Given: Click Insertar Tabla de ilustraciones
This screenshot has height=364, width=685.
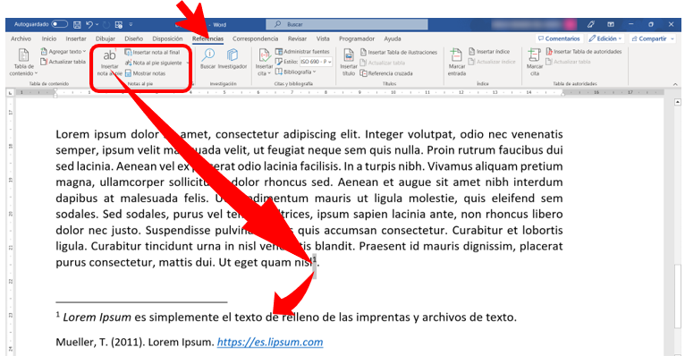Looking at the screenshot, I should pos(399,52).
